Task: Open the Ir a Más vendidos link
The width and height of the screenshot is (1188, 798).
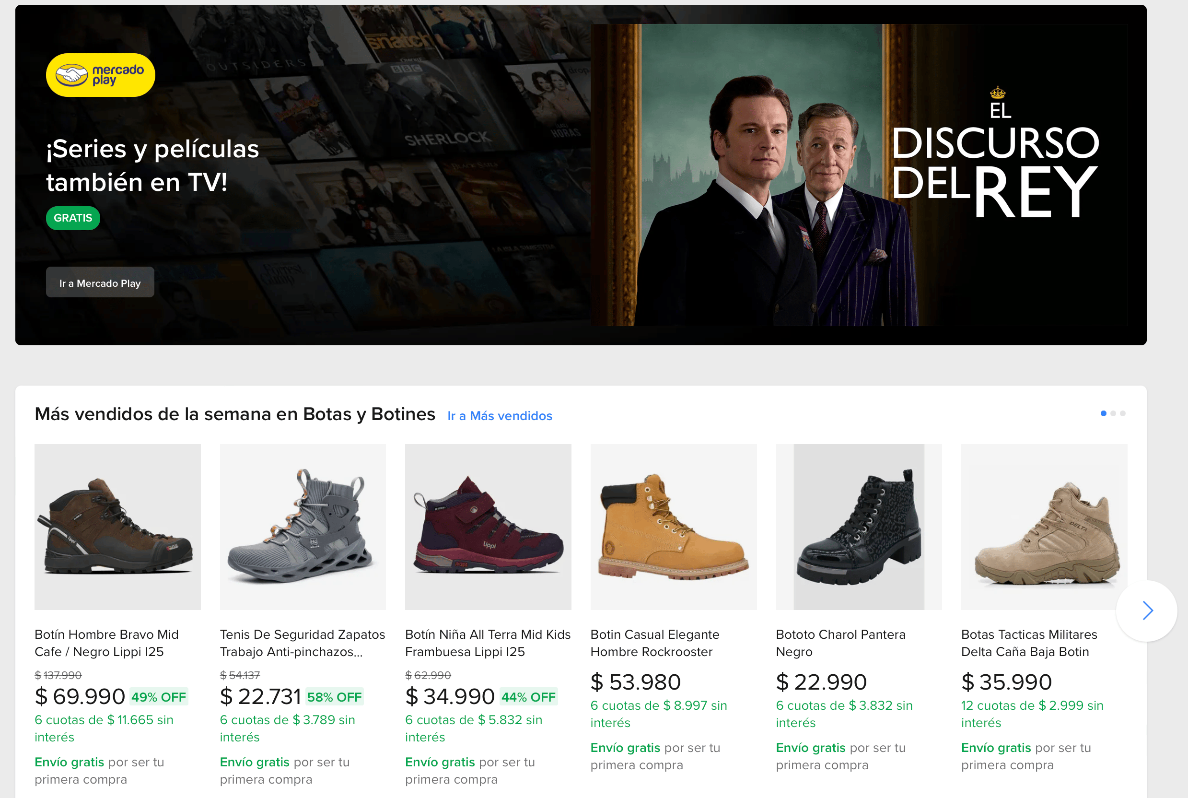Action: [x=499, y=416]
